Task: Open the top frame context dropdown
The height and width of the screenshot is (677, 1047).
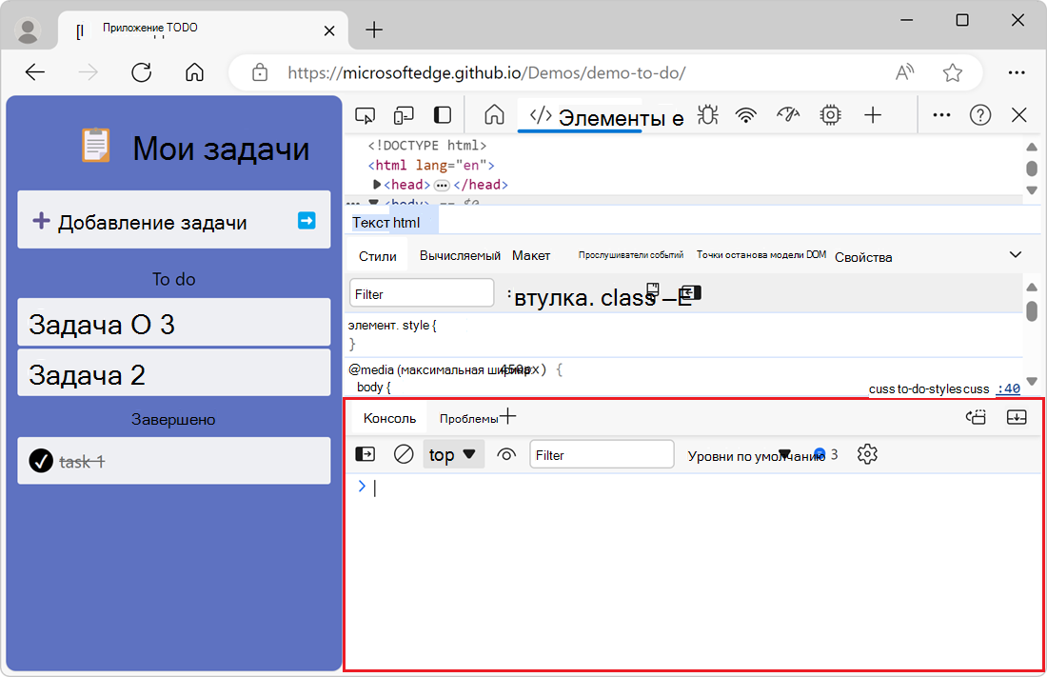Action: [453, 454]
